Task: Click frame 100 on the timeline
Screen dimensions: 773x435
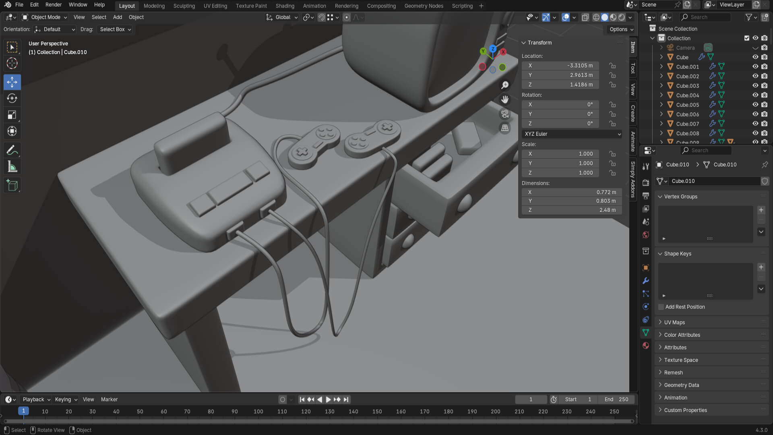Action: point(258,412)
